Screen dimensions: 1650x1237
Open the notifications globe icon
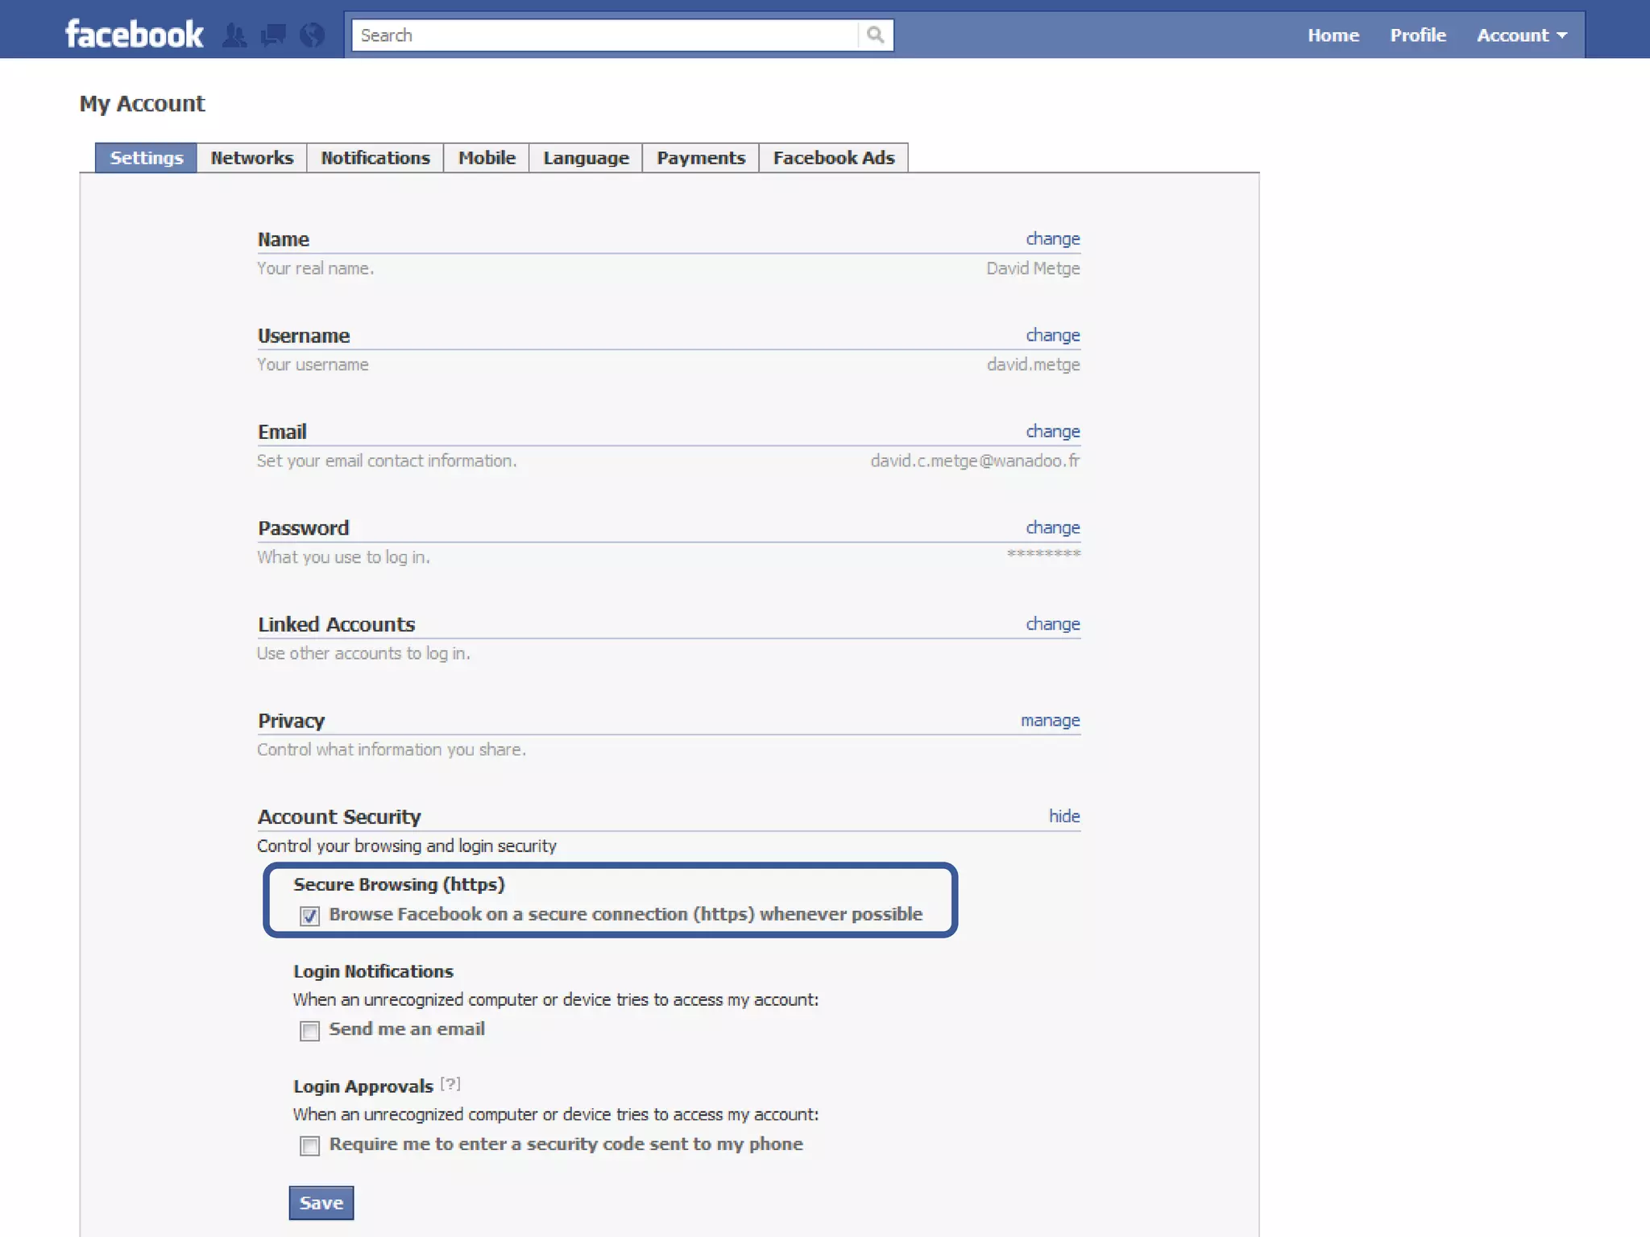[x=313, y=35]
